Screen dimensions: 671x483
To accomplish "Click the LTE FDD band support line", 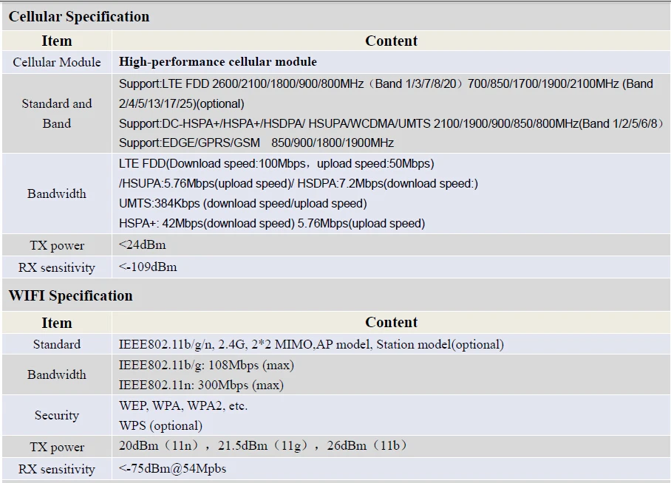I will [x=386, y=94].
